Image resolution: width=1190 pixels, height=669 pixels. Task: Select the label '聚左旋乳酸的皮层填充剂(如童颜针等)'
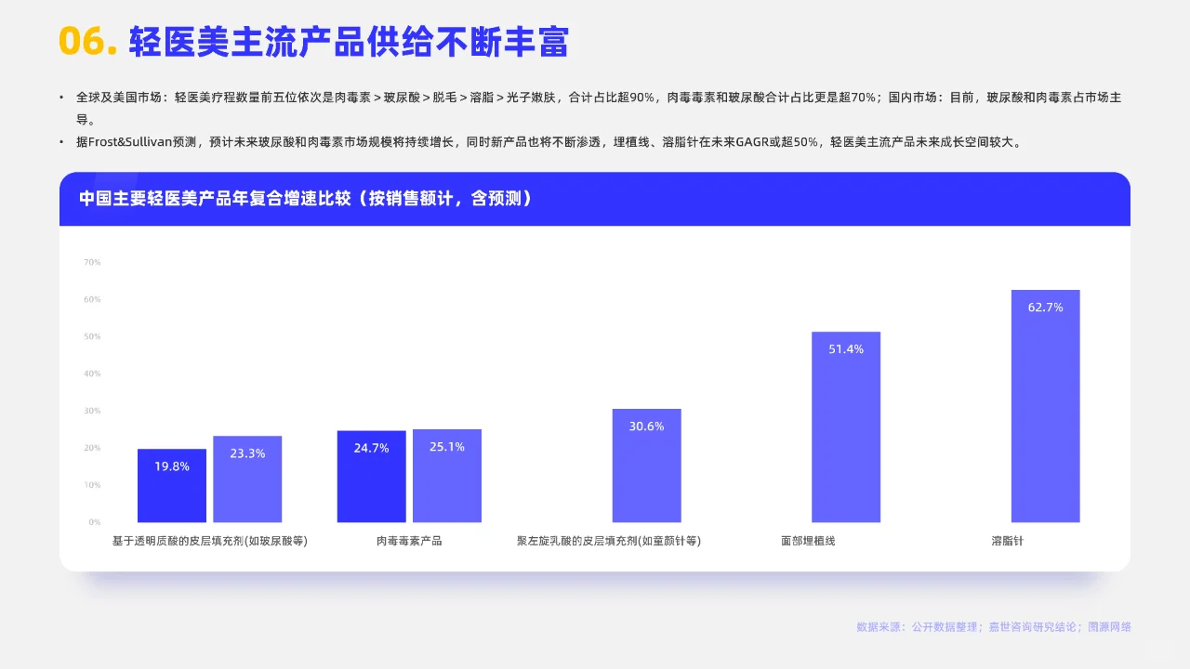(609, 540)
